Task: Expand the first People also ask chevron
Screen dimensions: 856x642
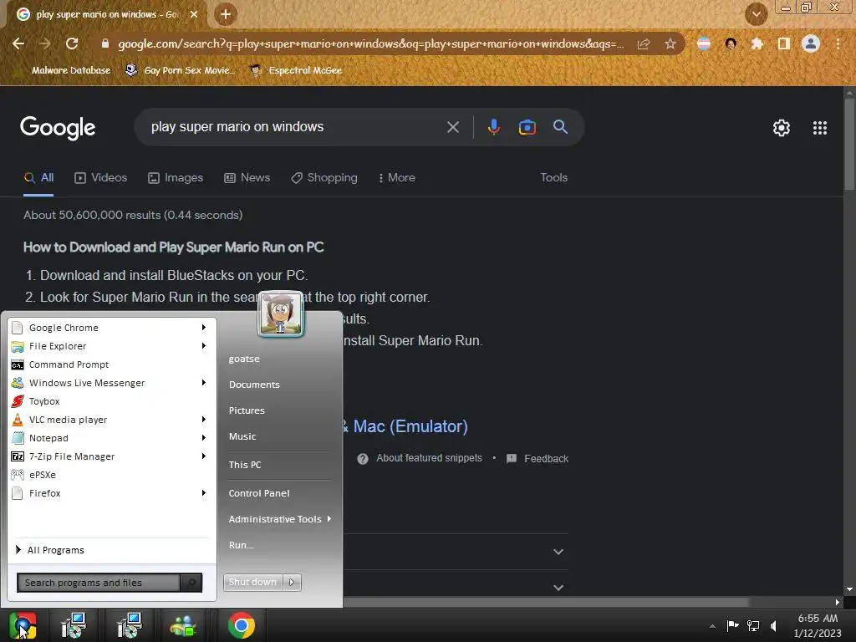Action: click(x=558, y=552)
